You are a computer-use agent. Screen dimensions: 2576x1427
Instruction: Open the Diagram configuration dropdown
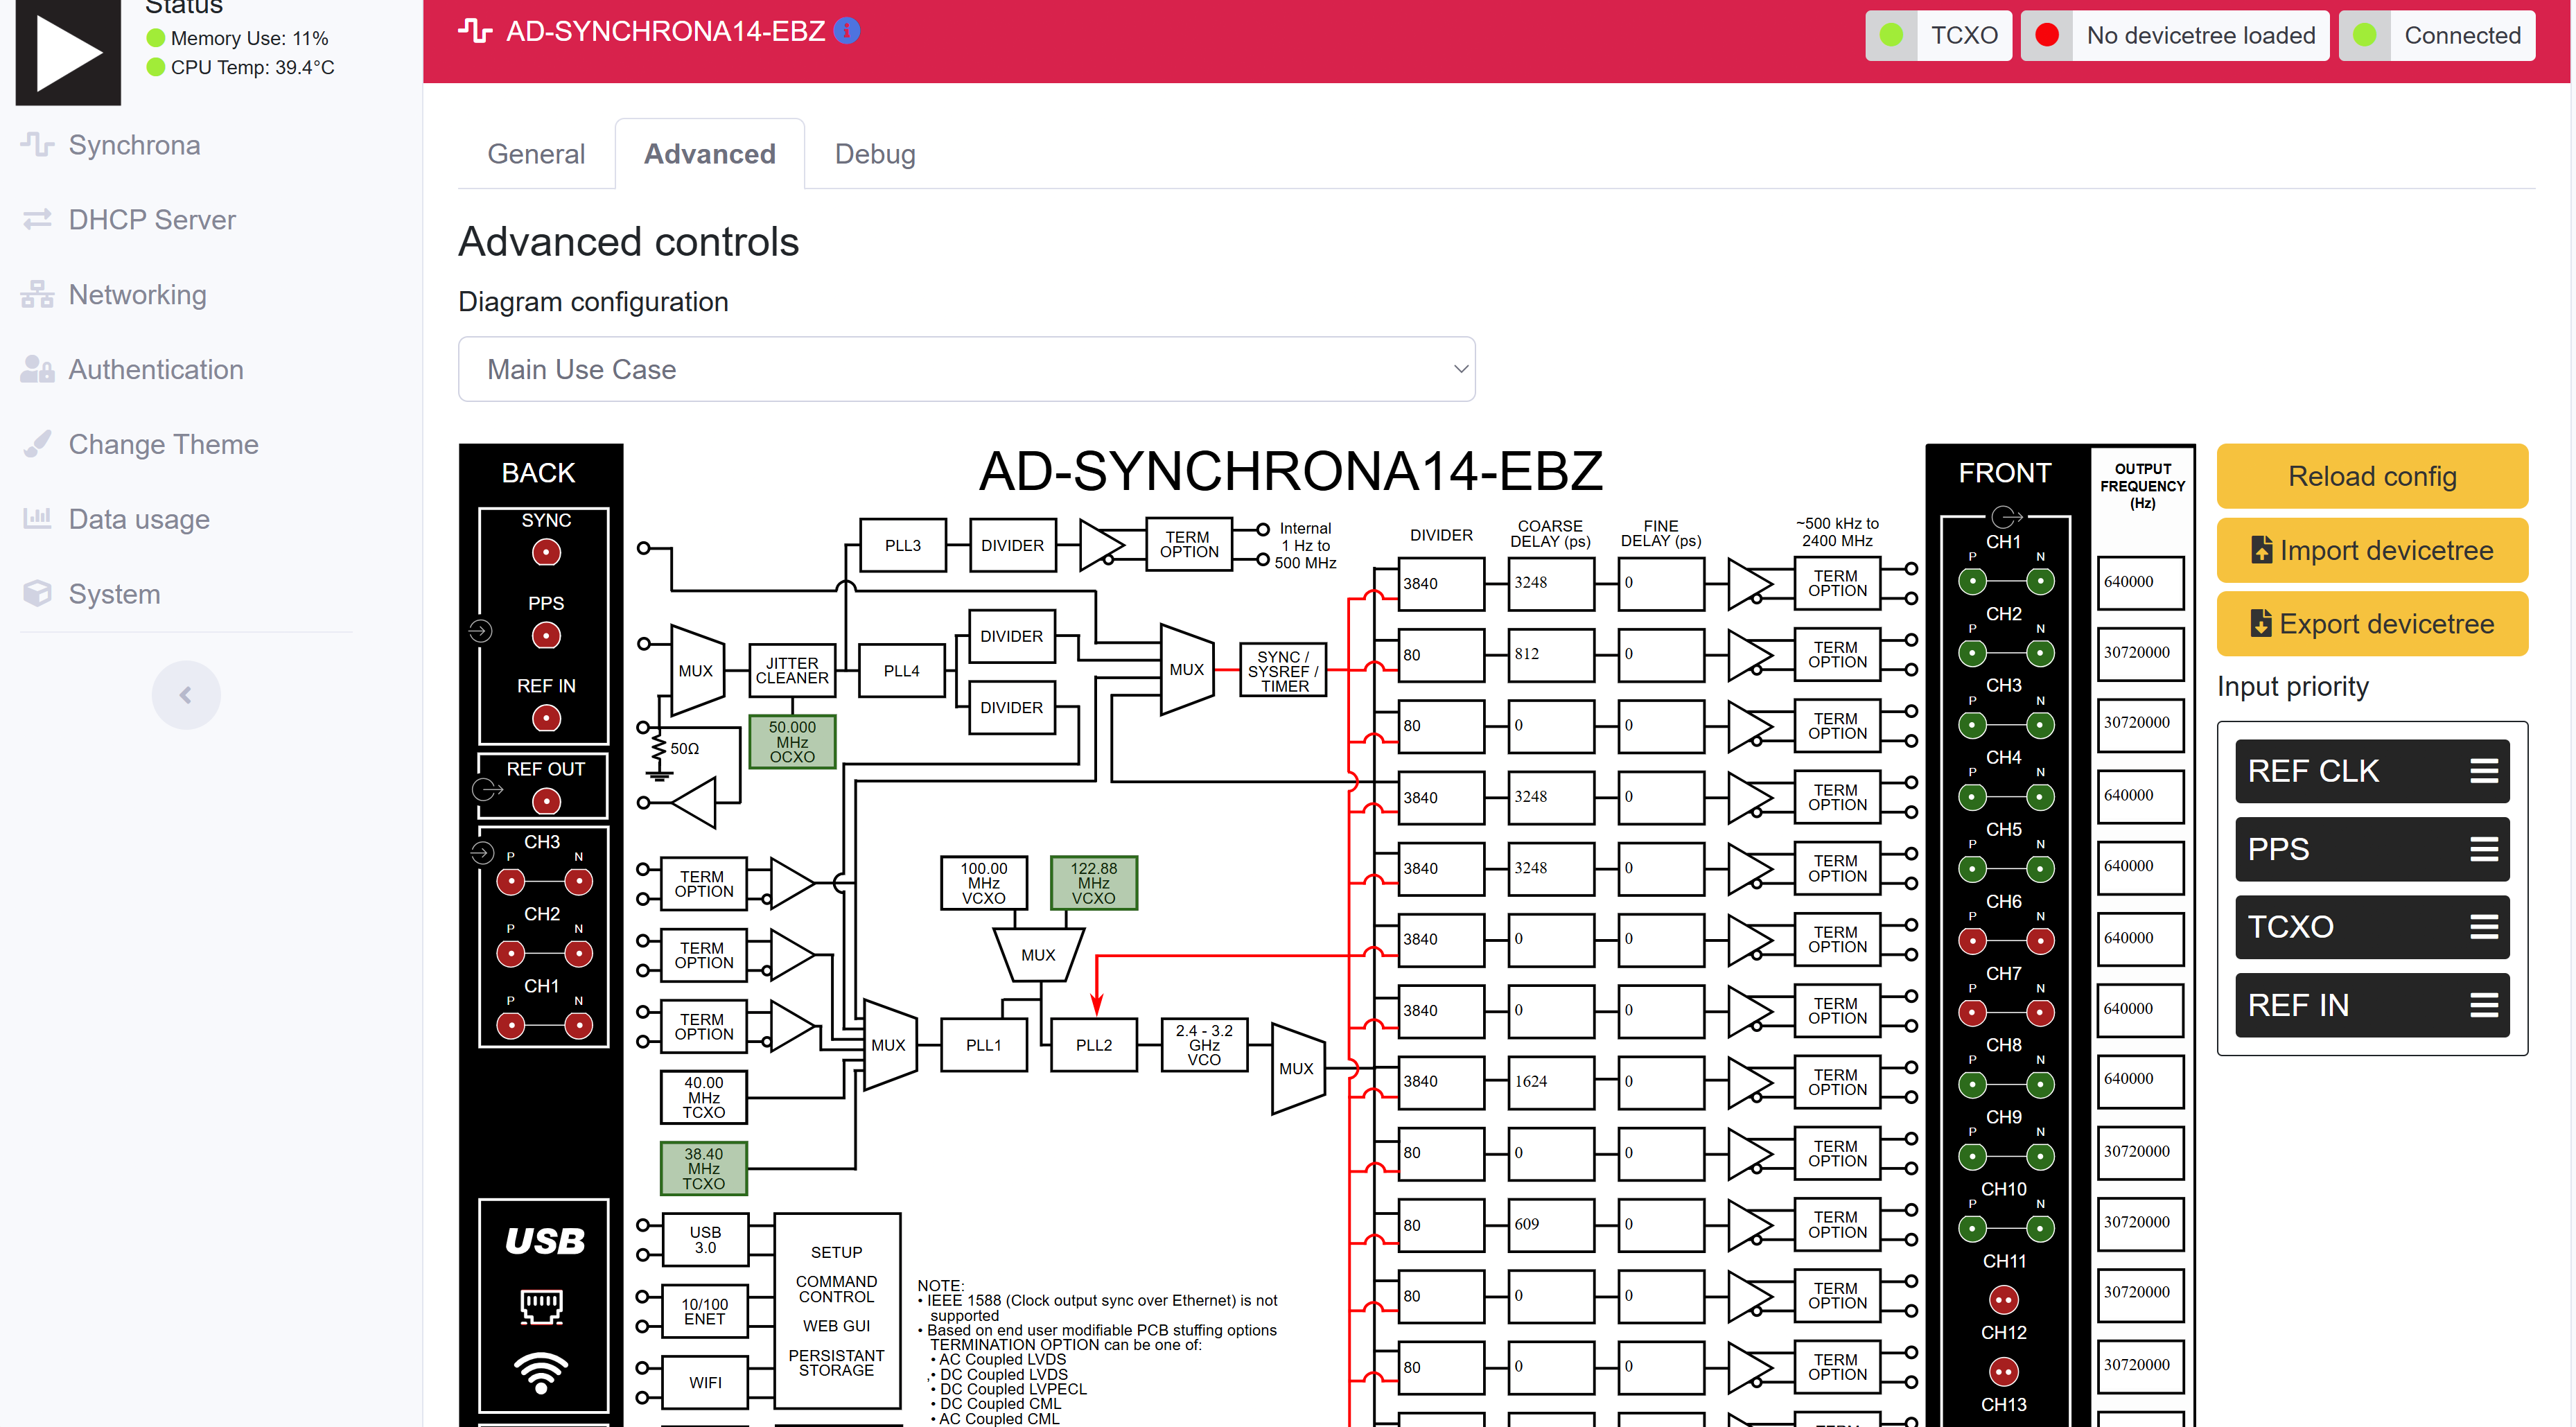point(966,369)
